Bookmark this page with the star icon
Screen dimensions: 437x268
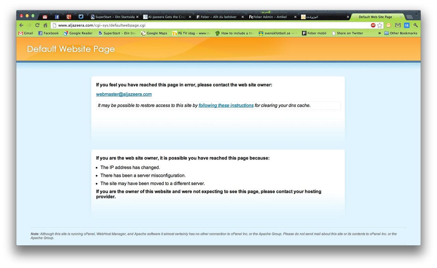click(x=380, y=25)
